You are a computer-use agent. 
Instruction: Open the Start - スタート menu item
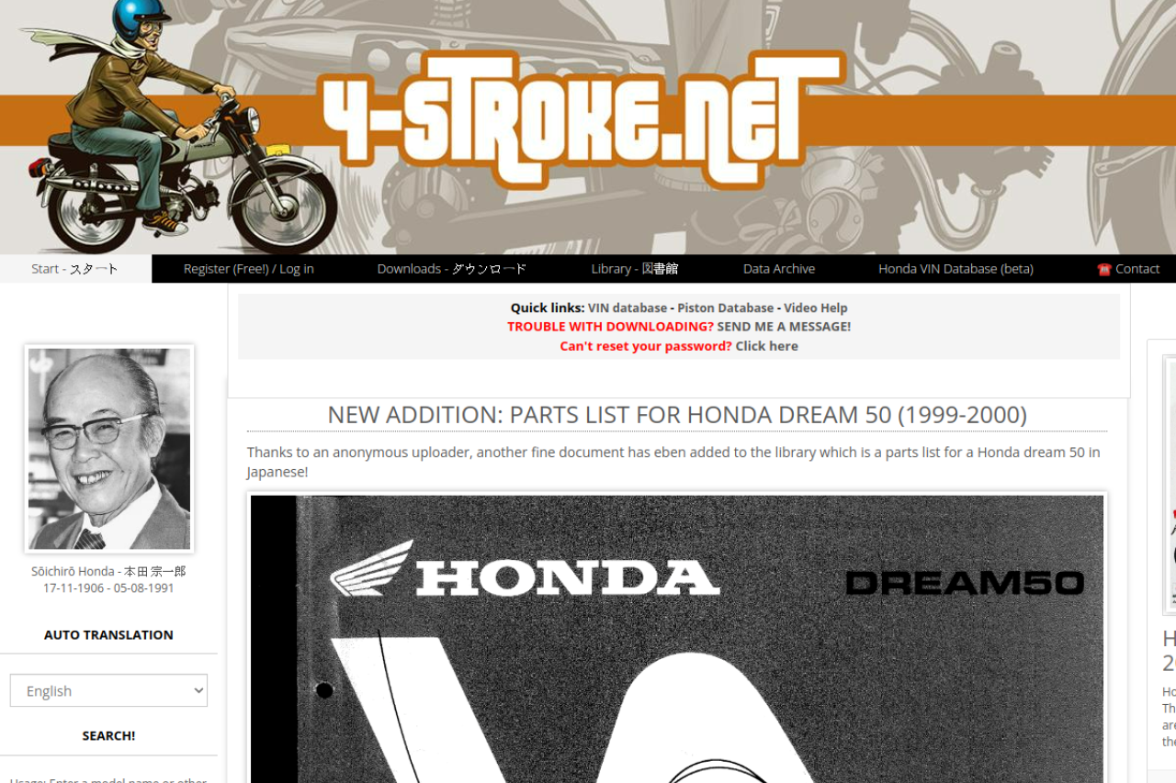[x=75, y=269]
